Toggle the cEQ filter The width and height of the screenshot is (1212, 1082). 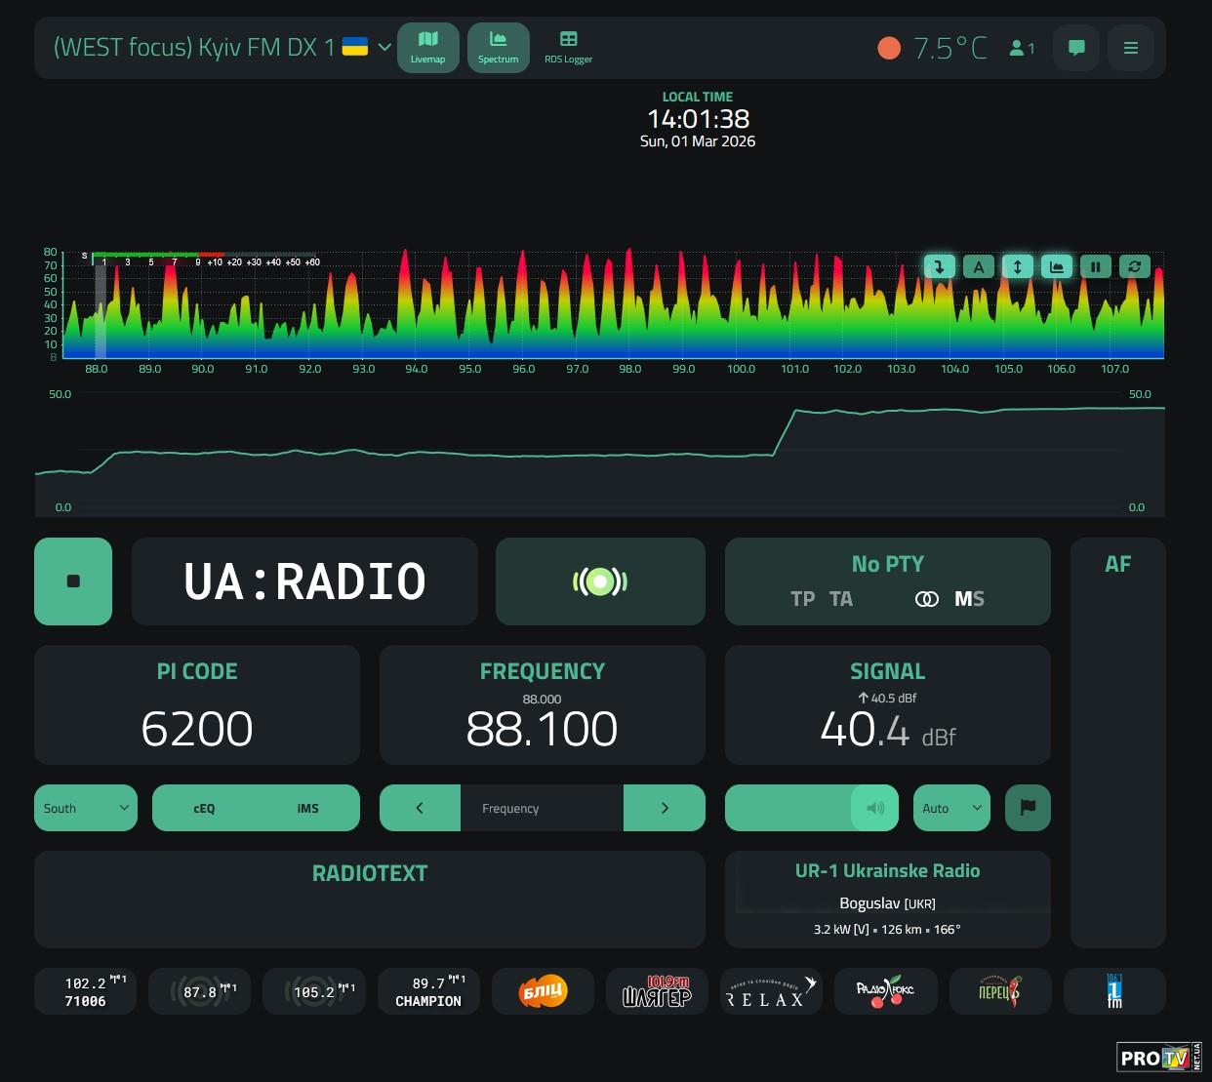[204, 808]
